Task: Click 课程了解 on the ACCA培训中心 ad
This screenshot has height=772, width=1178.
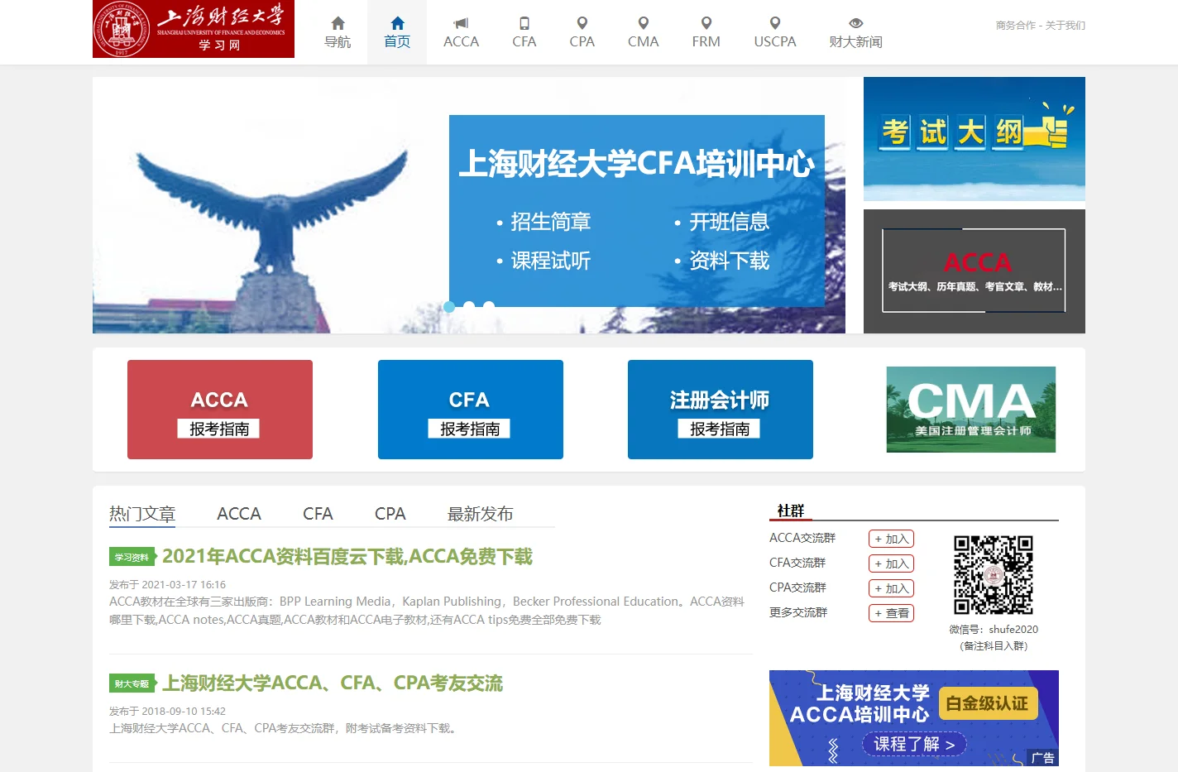Action: pyautogui.click(x=914, y=744)
